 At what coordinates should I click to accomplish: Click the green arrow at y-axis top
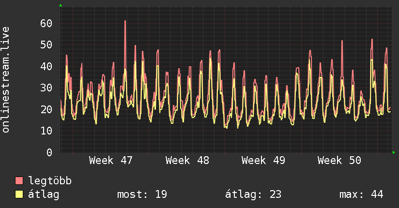(x=61, y=5)
